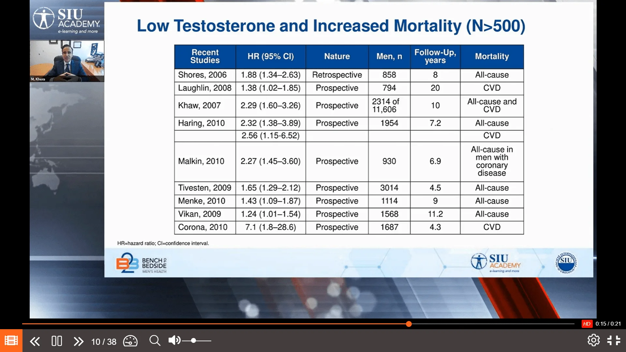Viewport: 626px width, 352px height.
Task: Click the 'Vikan, 2009' study cell
Action: (205, 214)
